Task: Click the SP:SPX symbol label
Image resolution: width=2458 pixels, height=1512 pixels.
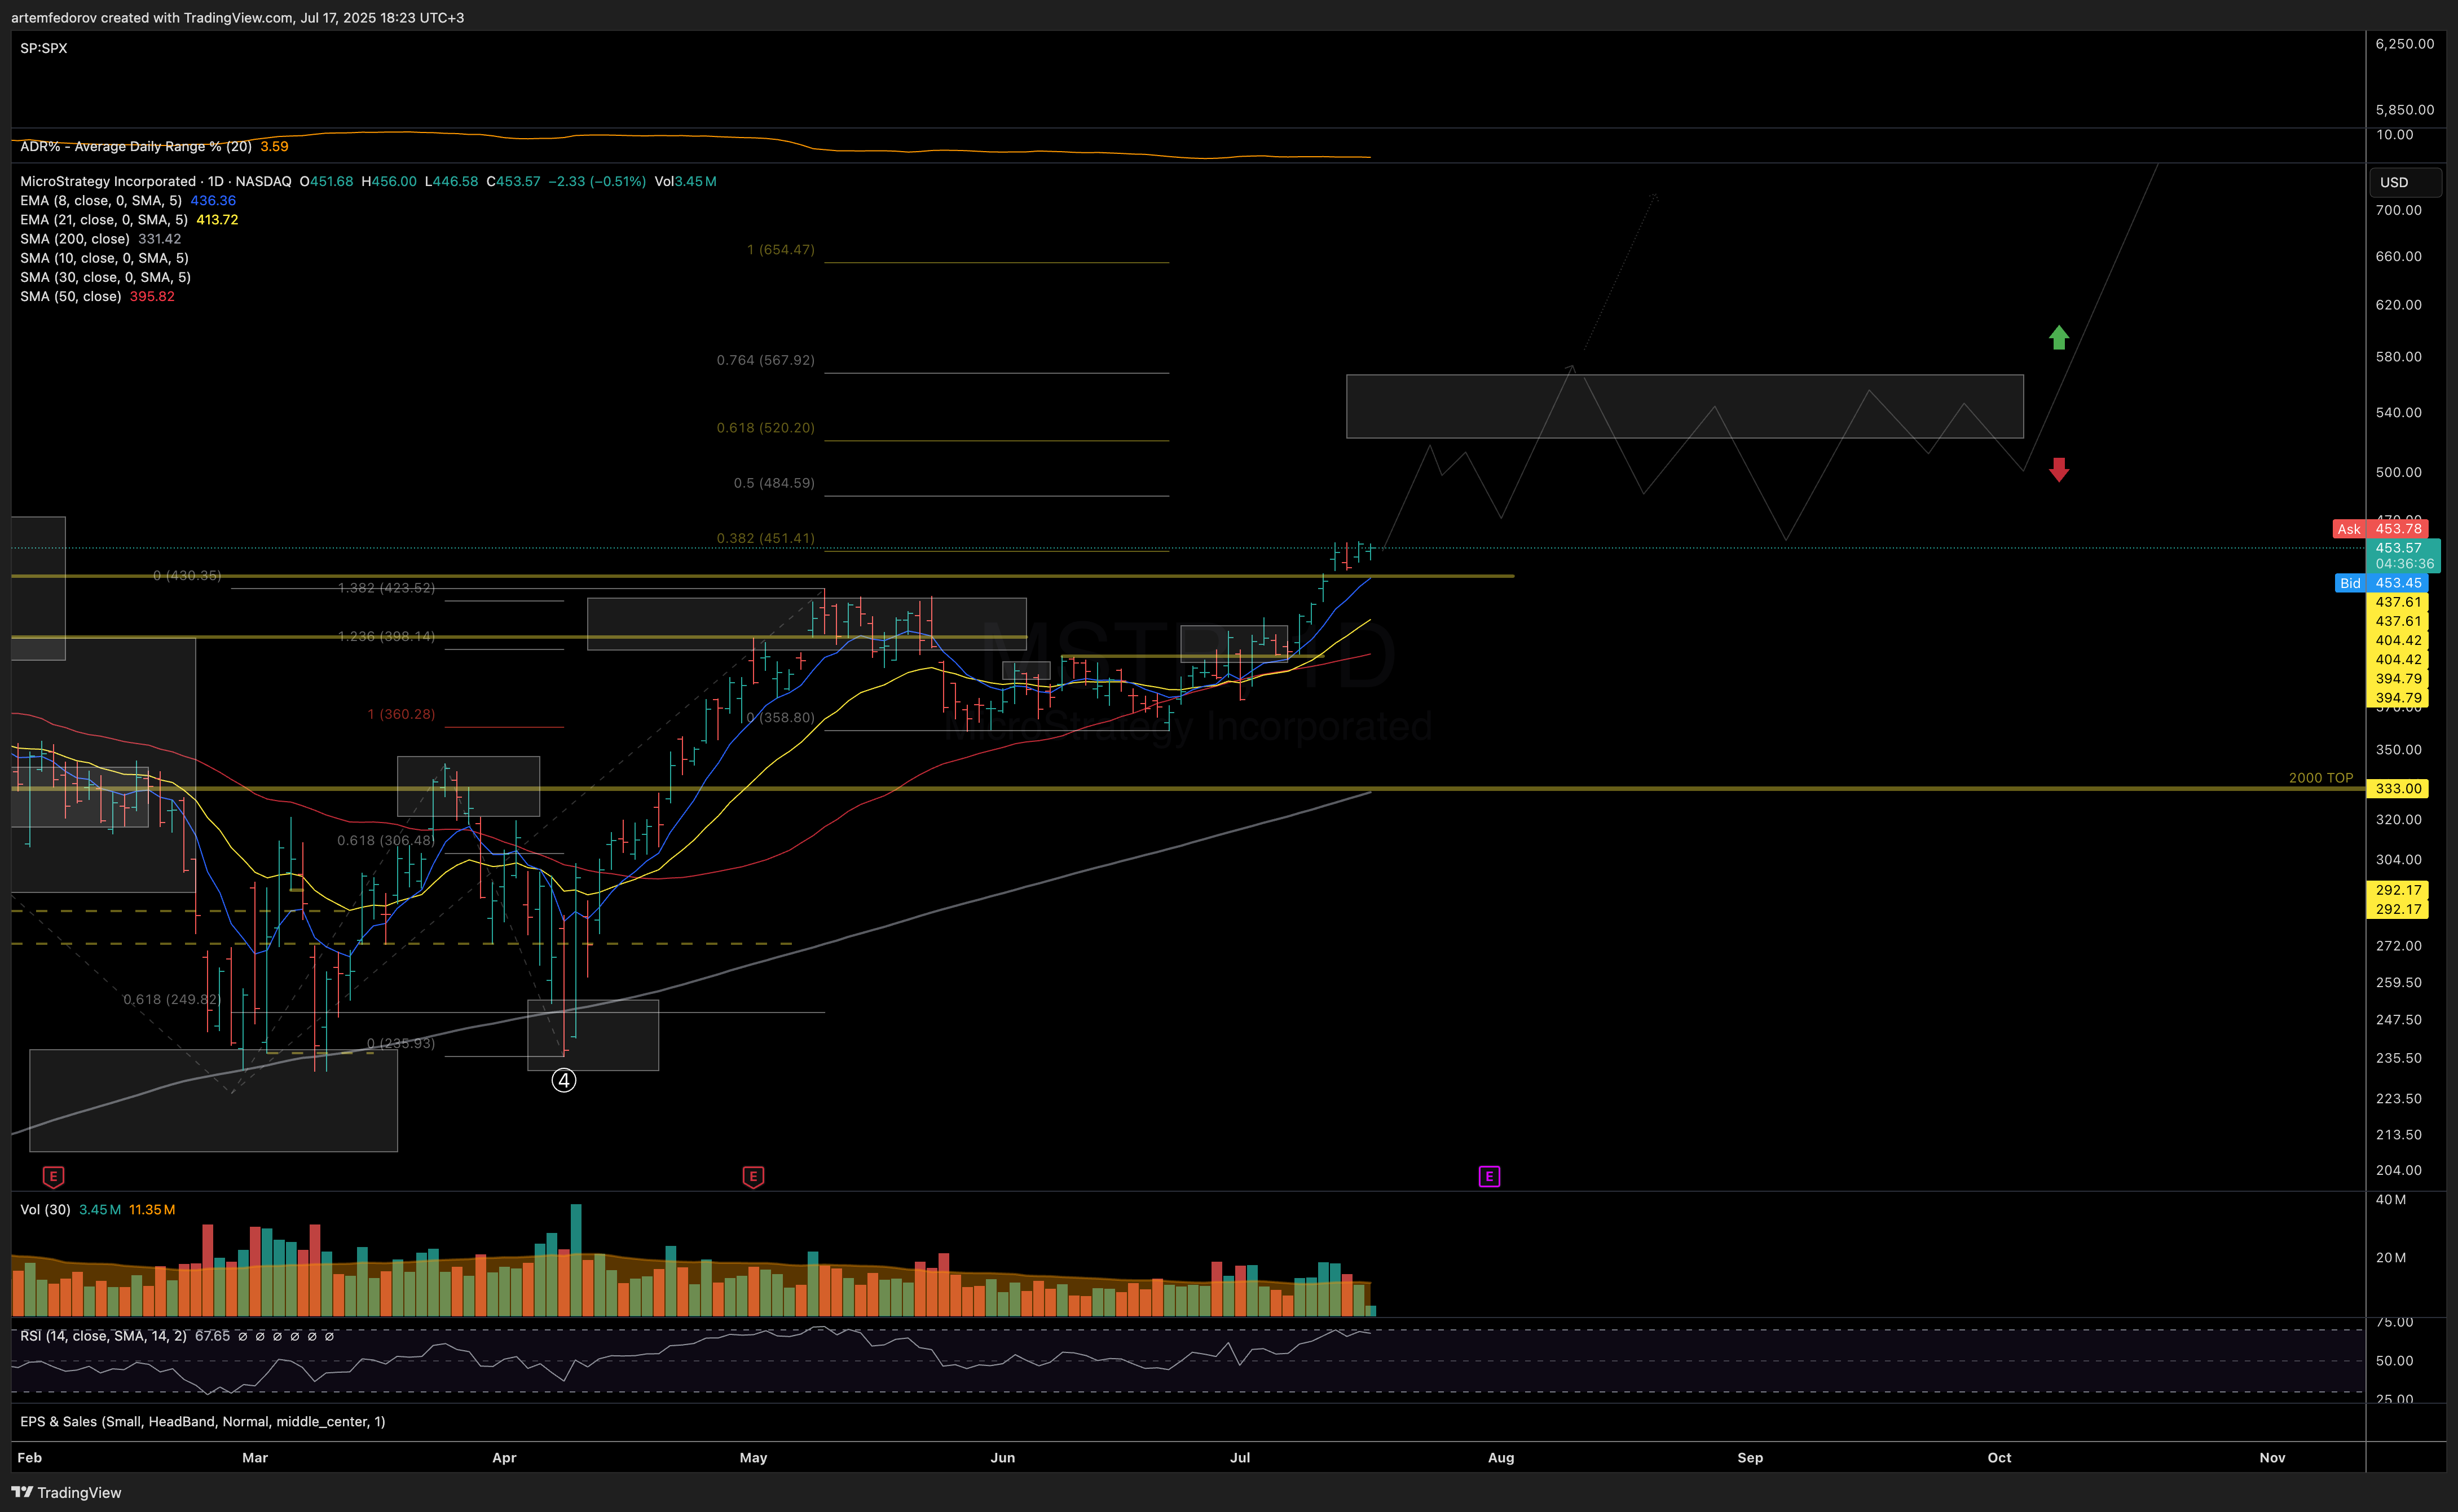Action: [44, 48]
